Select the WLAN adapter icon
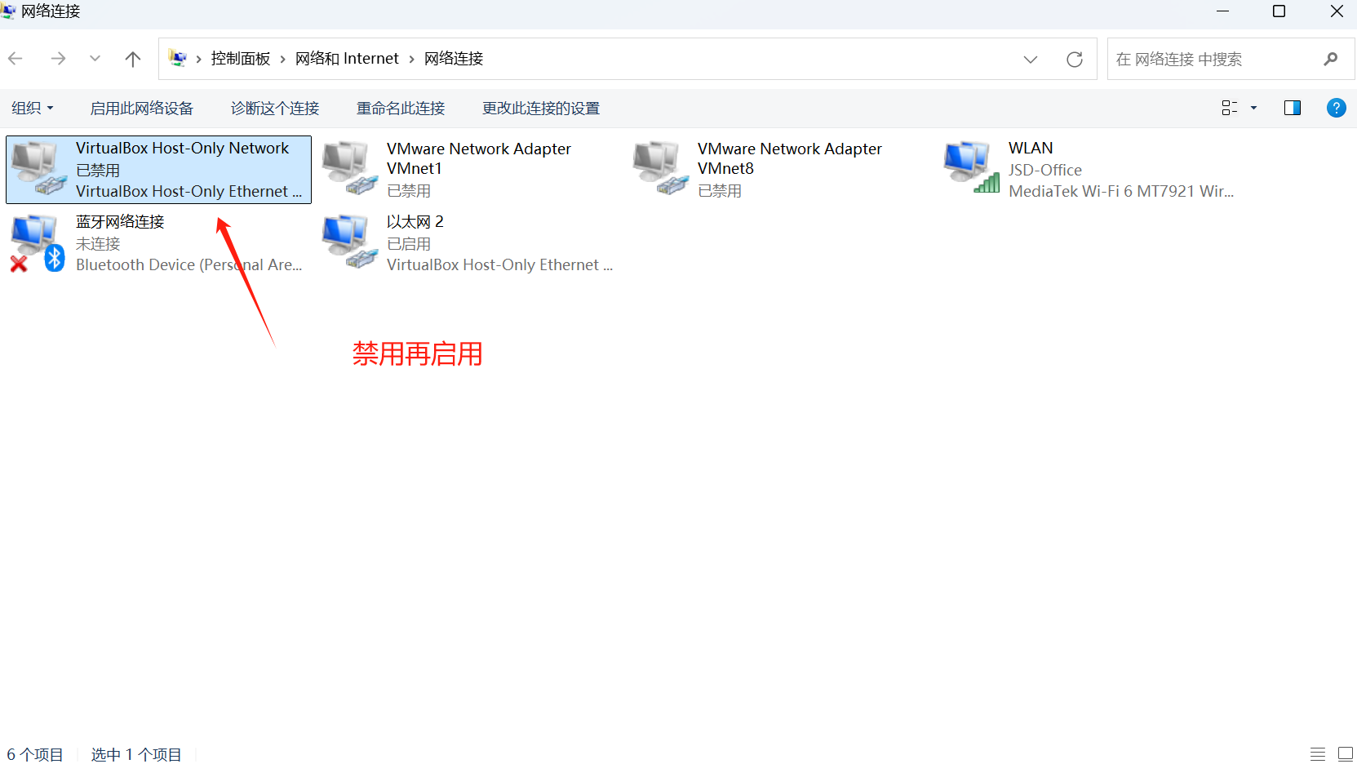Viewport: 1357px width, 764px height. [971, 167]
